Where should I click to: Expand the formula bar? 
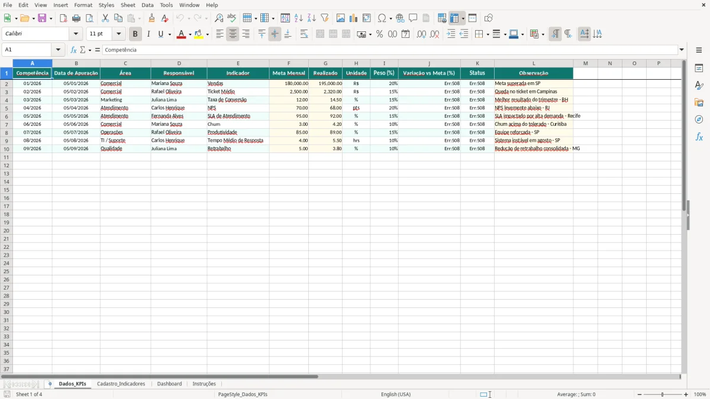click(682, 50)
